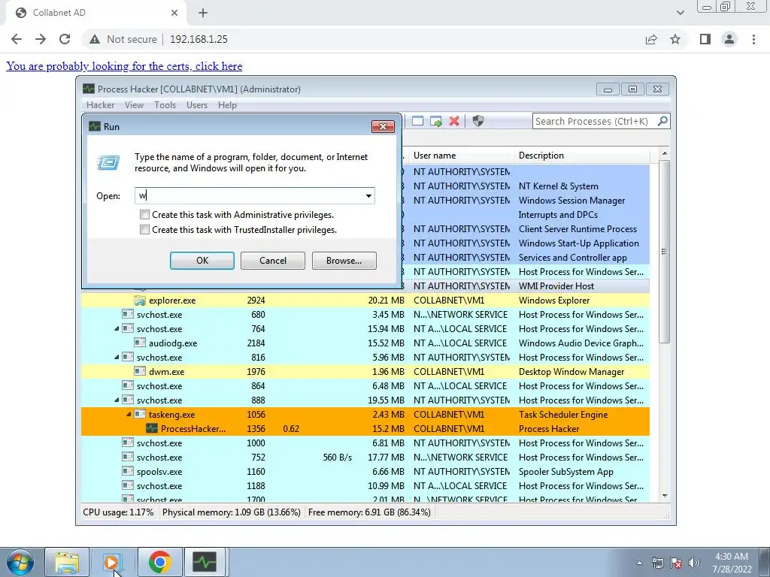Click the Browse... button
The width and height of the screenshot is (770, 577).
[x=344, y=261]
